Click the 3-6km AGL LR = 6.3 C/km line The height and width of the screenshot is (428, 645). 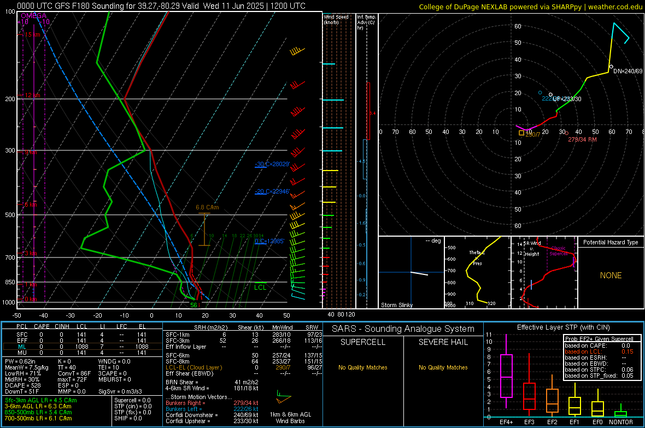(38, 406)
